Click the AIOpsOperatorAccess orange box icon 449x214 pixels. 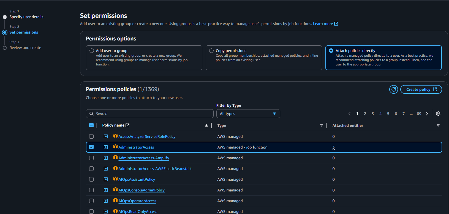(x=115, y=201)
